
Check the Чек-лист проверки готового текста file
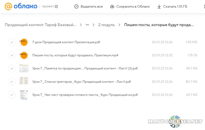tap(12, 95)
